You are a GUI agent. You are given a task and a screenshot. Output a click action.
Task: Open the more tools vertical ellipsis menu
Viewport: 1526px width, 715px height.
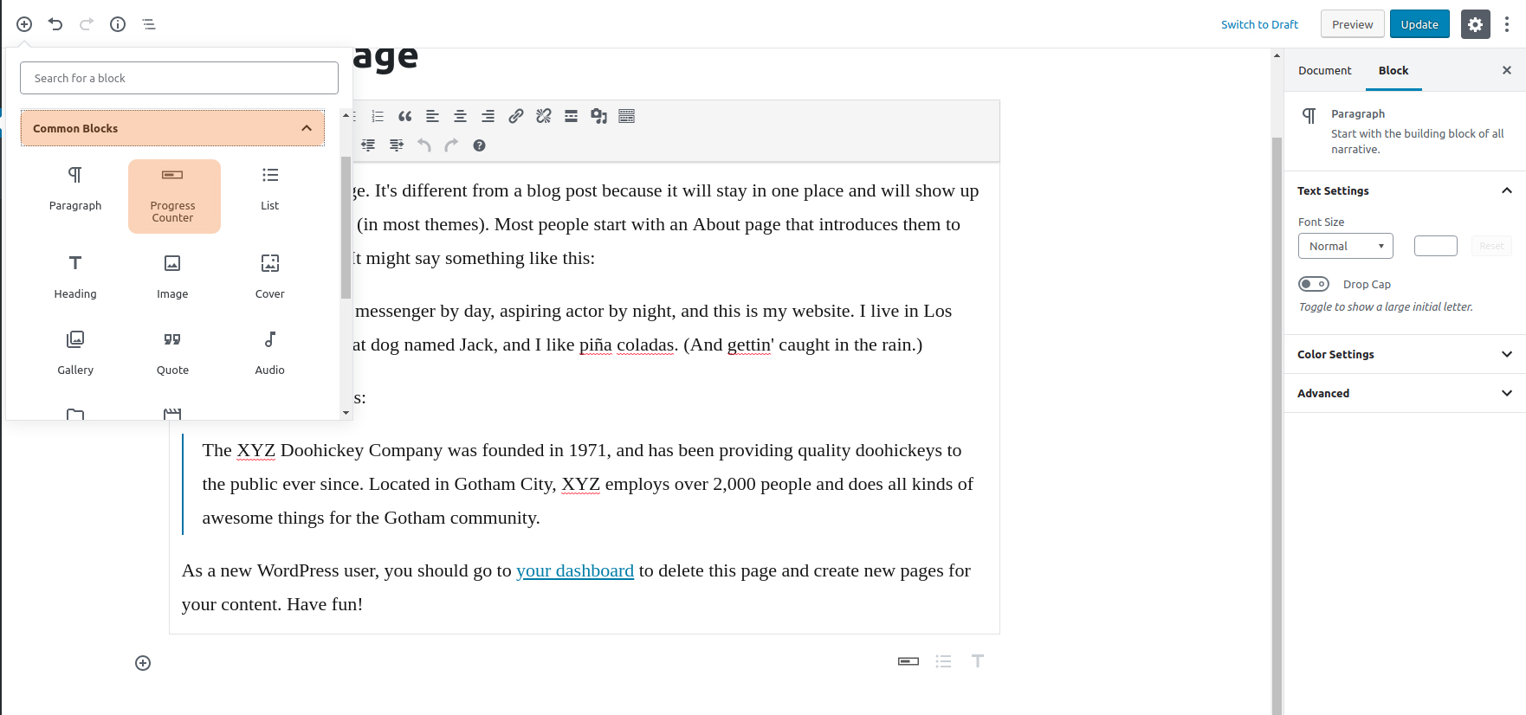(x=1507, y=24)
